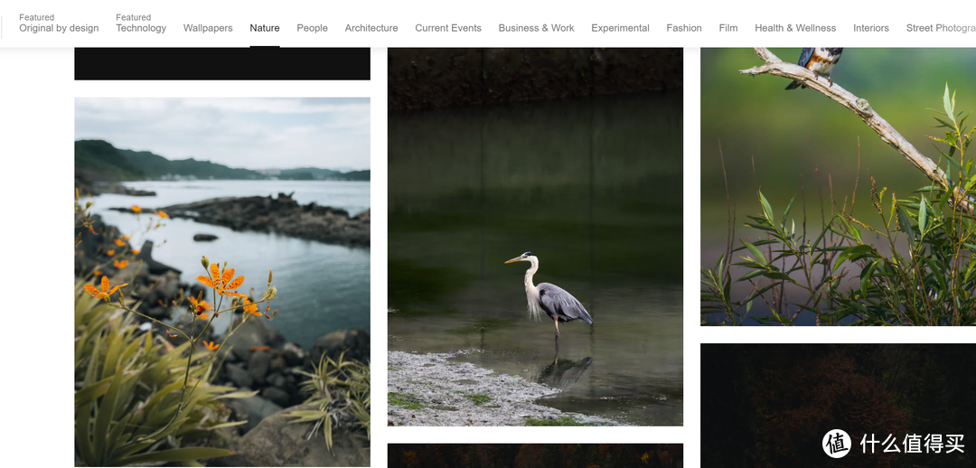Browse the Current Events category
This screenshot has width=976, height=468.
pos(448,28)
